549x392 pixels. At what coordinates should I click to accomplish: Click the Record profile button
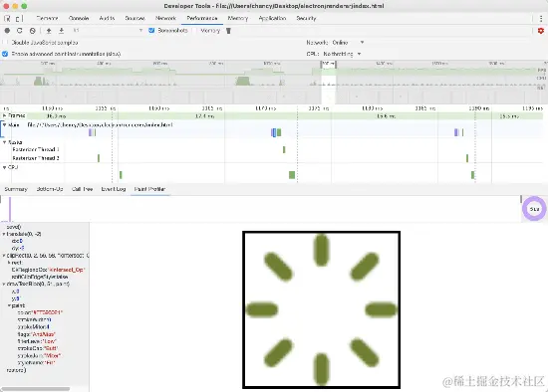click(7, 31)
